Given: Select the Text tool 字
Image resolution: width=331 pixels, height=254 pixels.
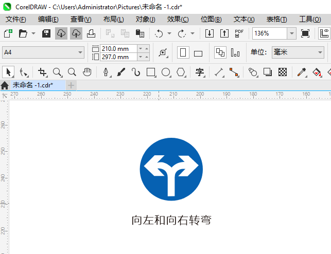Looking at the screenshot, I should (x=200, y=72).
